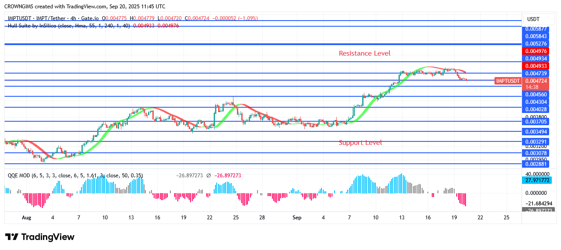Click the 0.004739 price level label
This screenshot has width=561, height=250.
(x=536, y=74)
